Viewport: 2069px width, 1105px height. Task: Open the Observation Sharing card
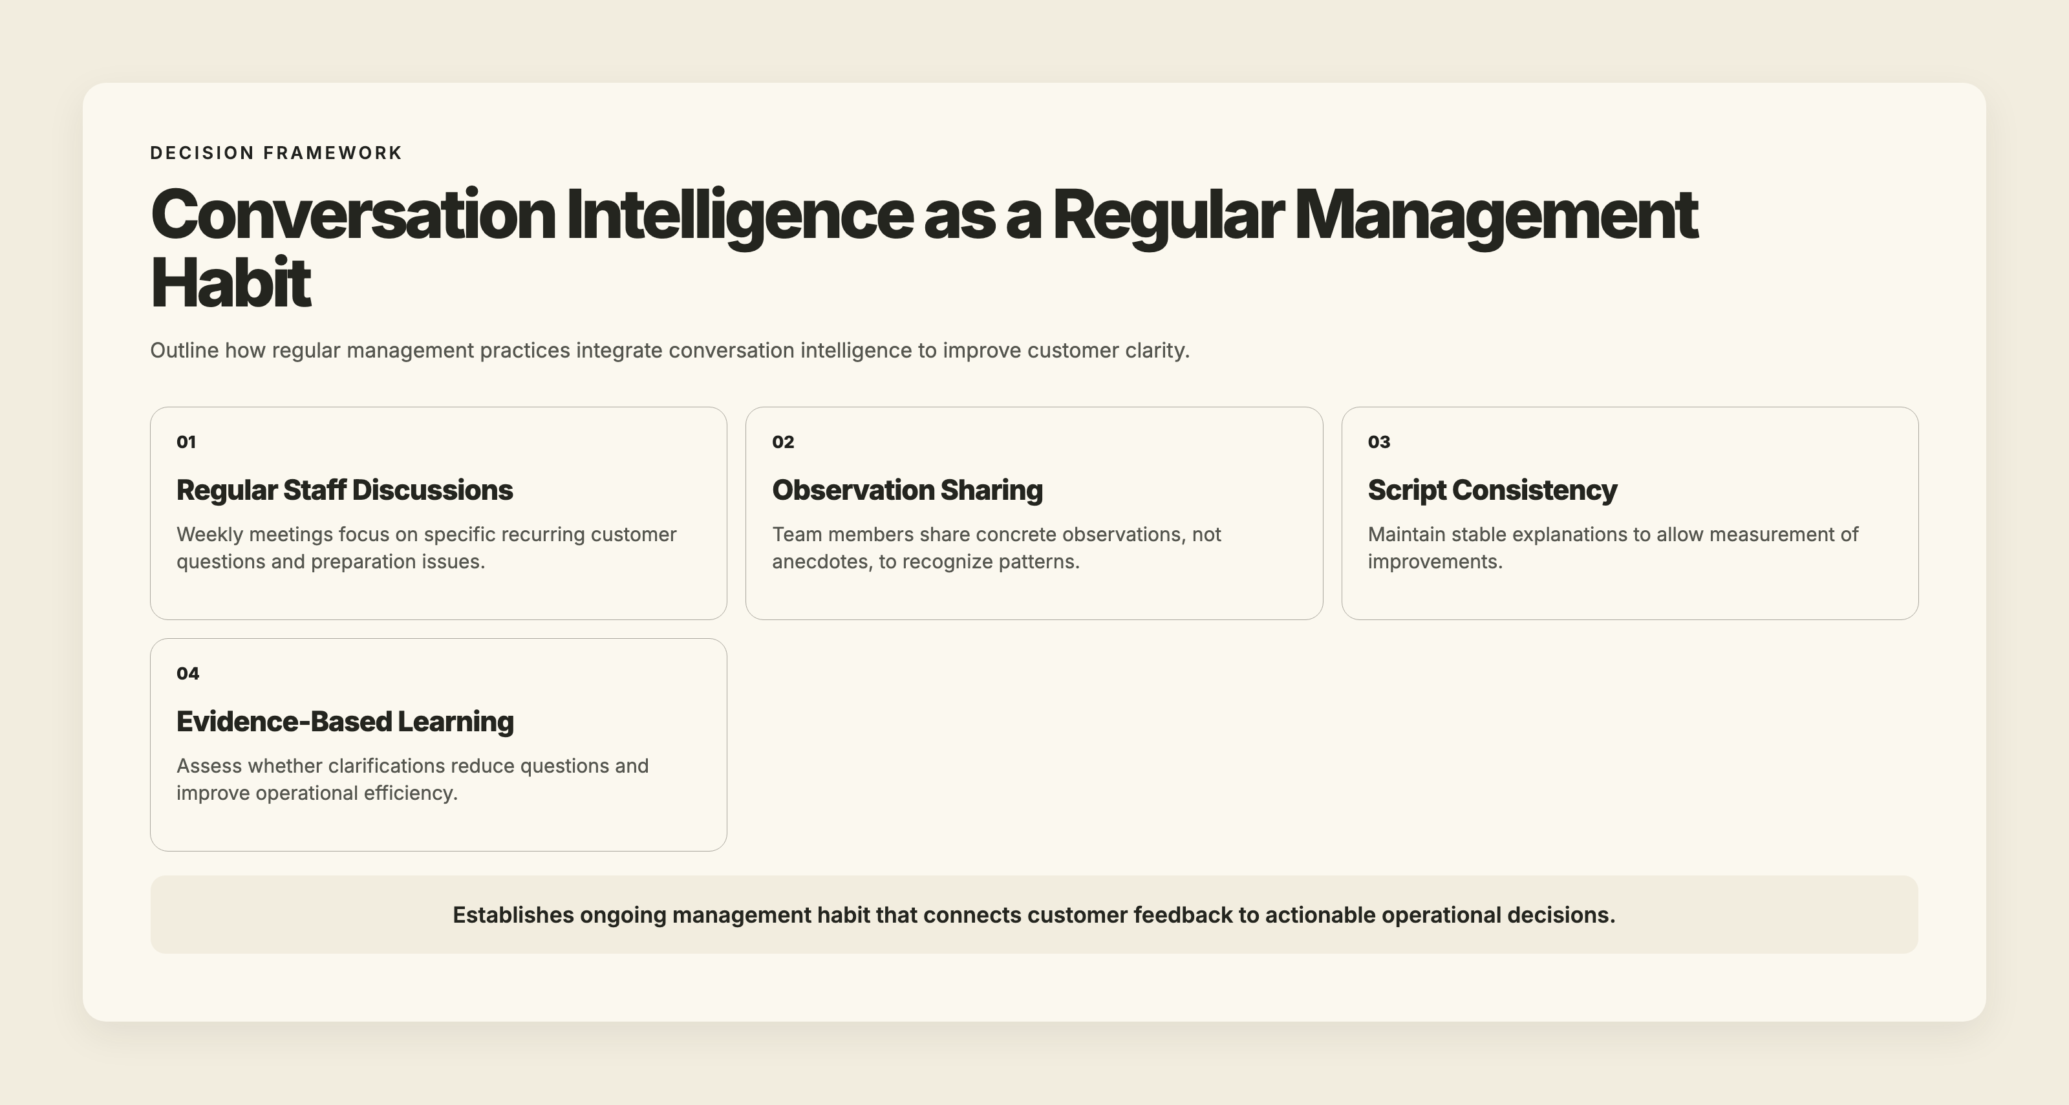point(1034,513)
